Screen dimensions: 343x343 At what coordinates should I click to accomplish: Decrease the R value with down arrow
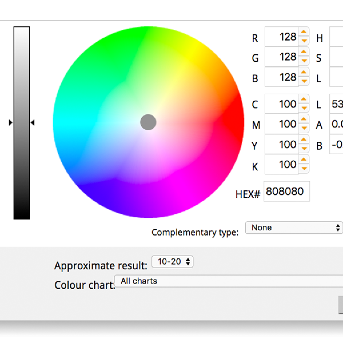tap(304, 41)
